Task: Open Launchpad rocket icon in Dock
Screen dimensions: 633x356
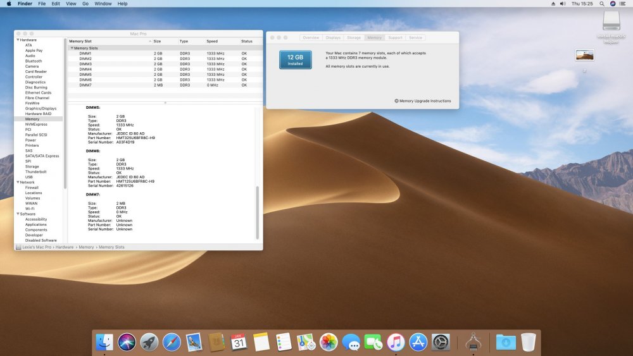Action: (149, 342)
